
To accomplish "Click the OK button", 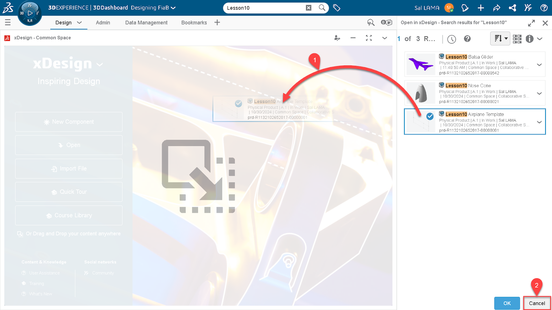I will pos(507,303).
